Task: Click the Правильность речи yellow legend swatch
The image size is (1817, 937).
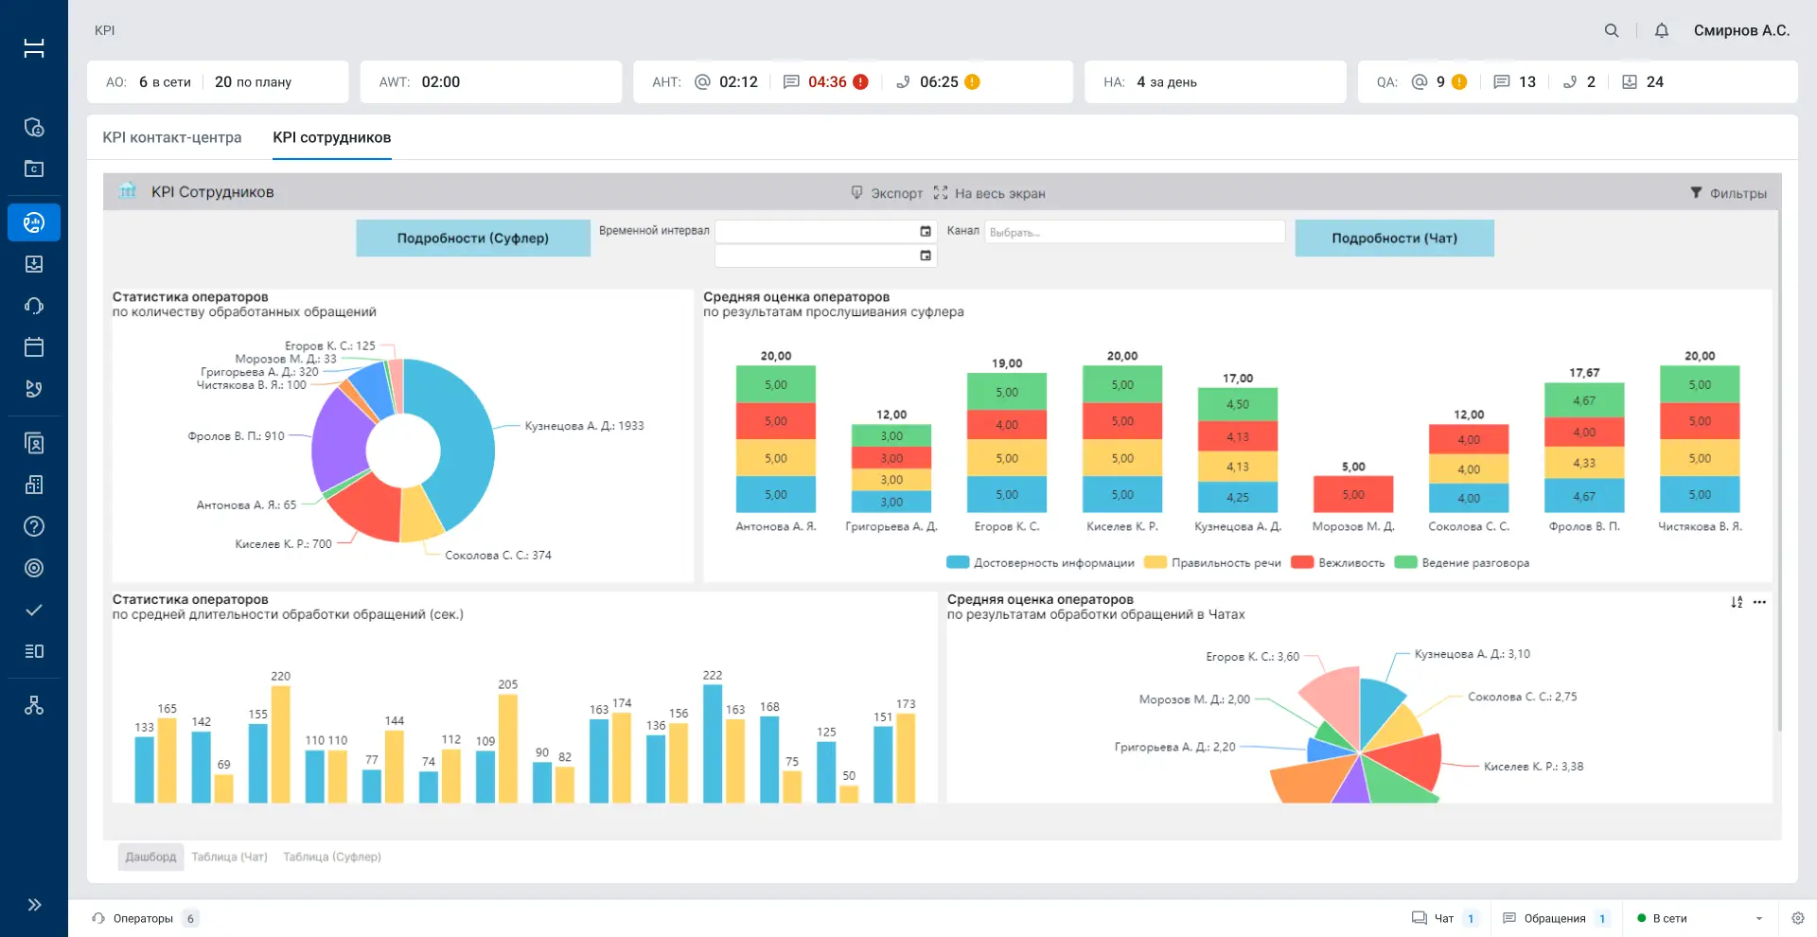Action: point(1155,562)
